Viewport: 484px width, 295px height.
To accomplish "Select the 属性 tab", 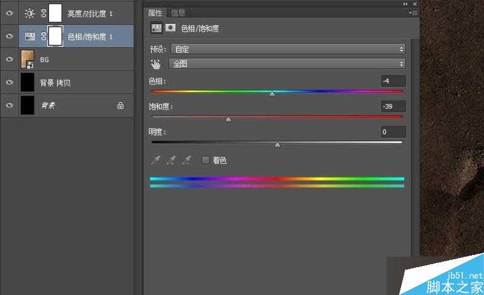I will click(156, 13).
